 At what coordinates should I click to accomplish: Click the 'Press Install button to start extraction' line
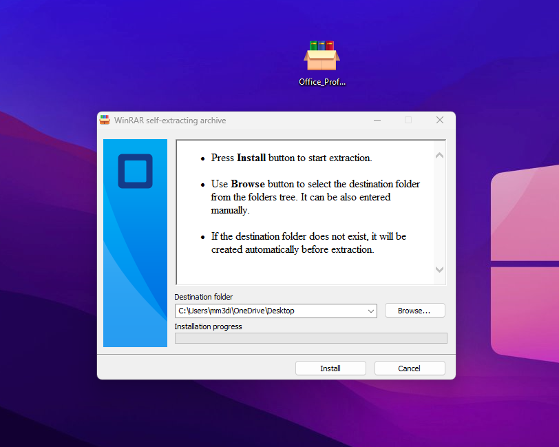[291, 158]
